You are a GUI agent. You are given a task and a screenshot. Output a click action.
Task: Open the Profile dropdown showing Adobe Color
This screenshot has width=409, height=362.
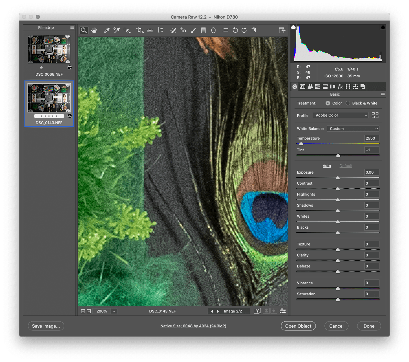point(340,115)
